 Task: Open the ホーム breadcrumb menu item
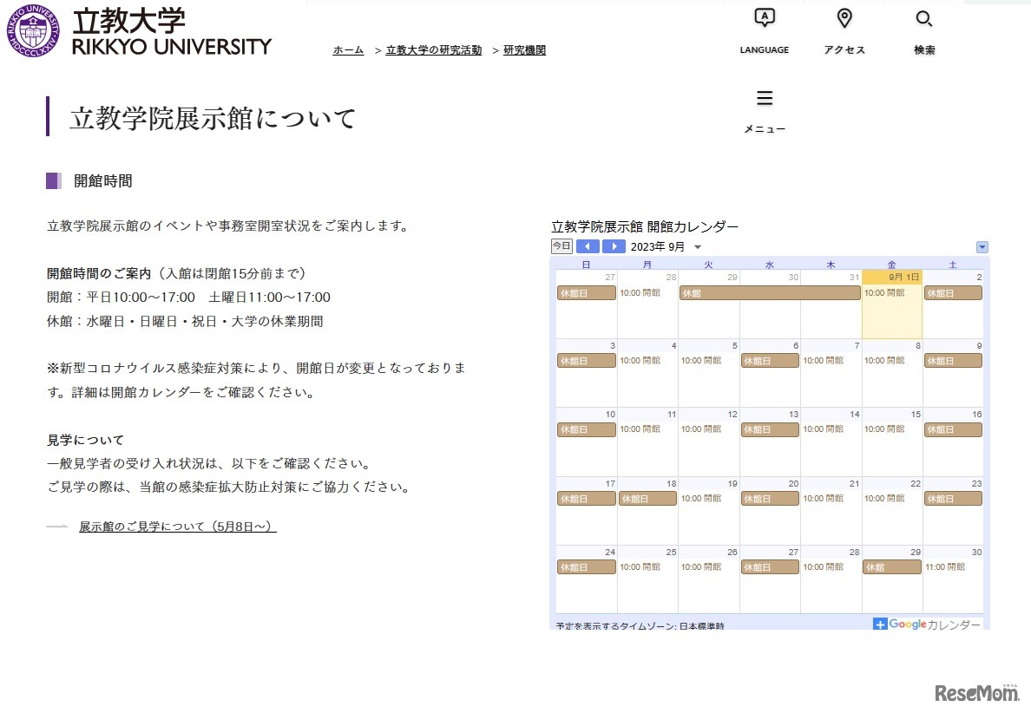tap(347, 49)
